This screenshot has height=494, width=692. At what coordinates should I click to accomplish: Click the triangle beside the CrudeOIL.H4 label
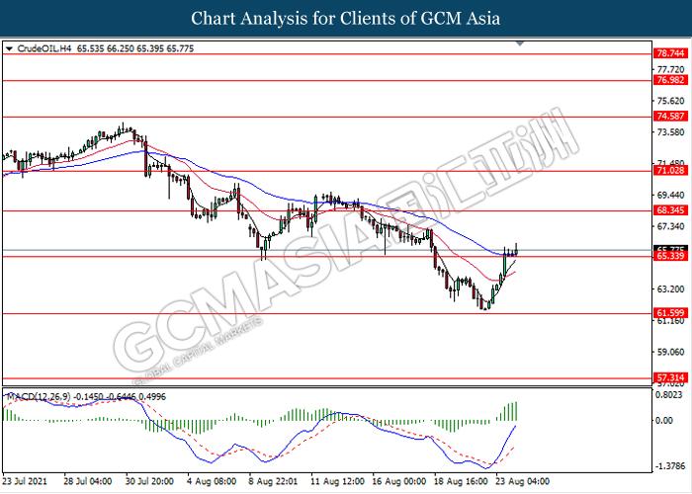click(9, 49)
